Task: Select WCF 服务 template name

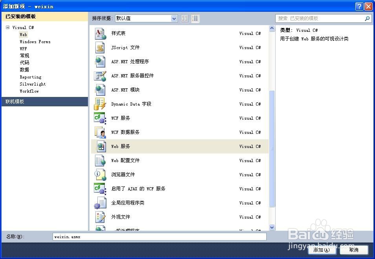Action: click(x=121, y=118)
